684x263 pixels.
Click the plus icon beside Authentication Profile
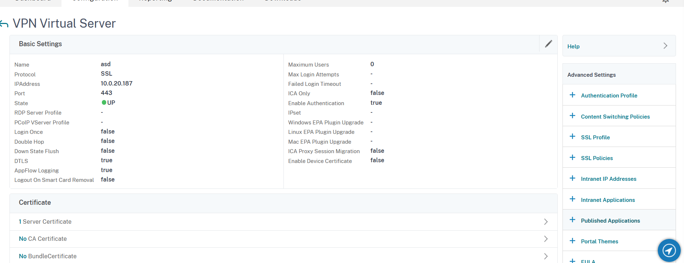572,95
